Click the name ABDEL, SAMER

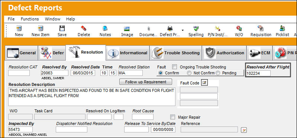pos(53,78)
